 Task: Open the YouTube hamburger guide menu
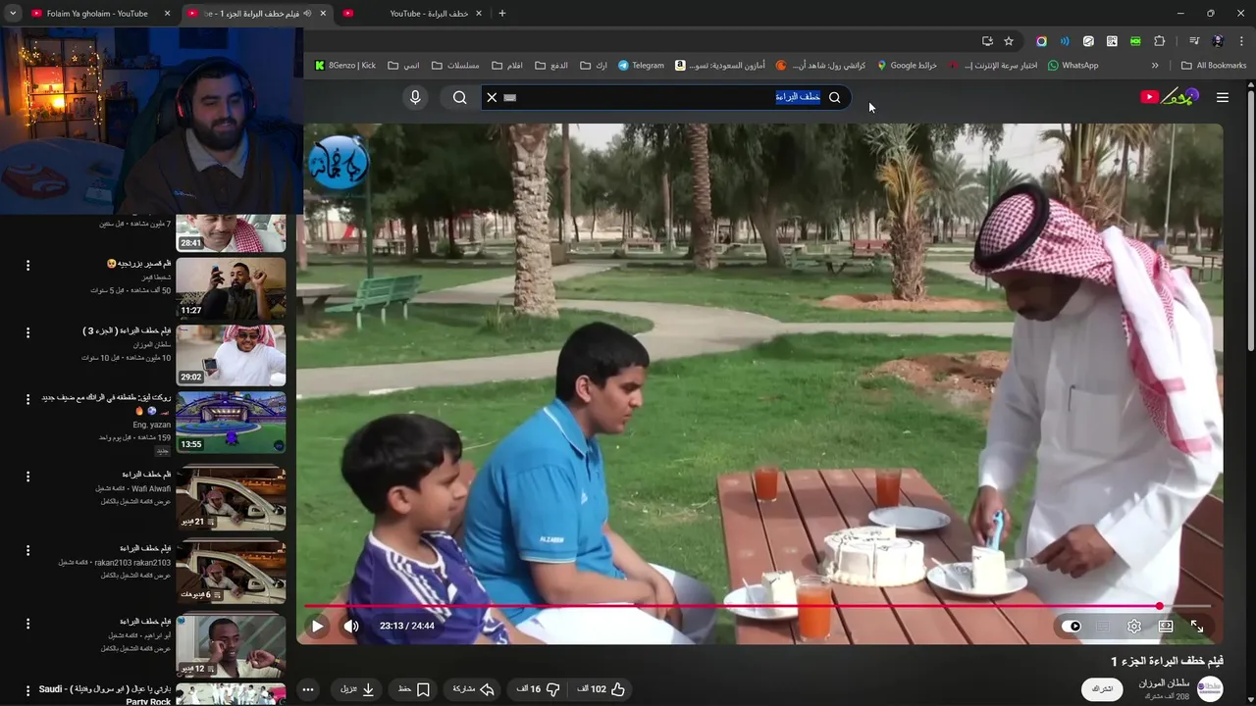[x=1223, y=97]
